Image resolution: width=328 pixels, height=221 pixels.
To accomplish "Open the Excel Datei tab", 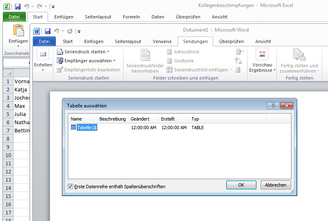I will pos(14,17).
